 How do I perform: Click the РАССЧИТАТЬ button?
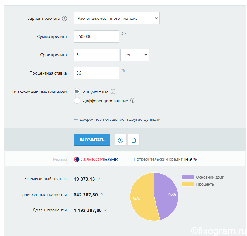[92, 140]
